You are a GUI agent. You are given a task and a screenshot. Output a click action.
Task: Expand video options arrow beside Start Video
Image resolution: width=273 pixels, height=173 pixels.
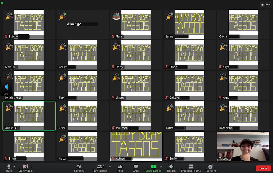click(31, 166)
